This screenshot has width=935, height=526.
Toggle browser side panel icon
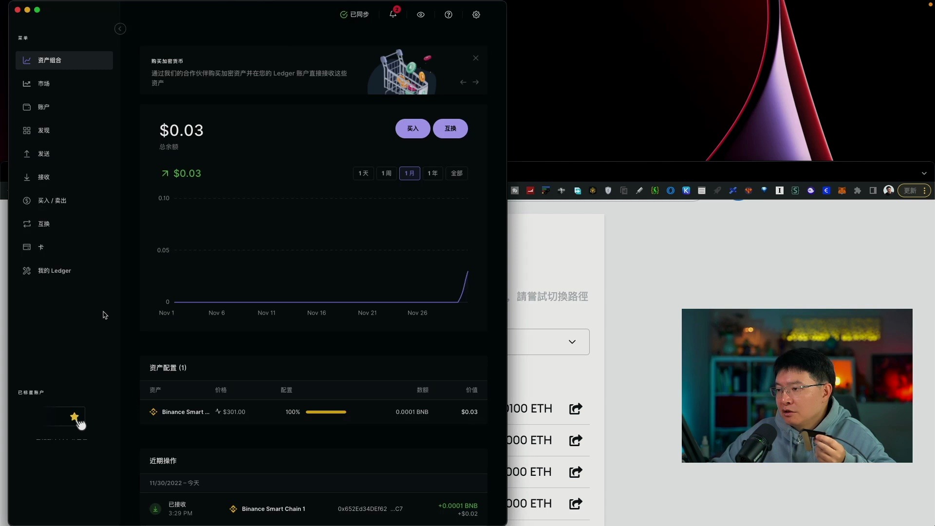point(873,191)
